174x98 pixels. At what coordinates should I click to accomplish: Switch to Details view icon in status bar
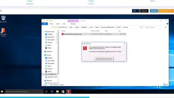click(x=164, y=85)
